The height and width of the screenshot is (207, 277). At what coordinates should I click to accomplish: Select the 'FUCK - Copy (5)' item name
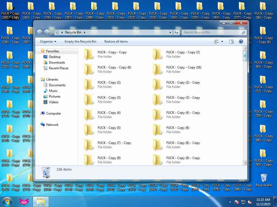(x=109, y=128)
